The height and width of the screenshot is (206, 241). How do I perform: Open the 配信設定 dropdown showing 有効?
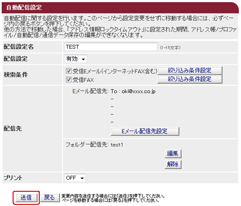coord(75,59)
